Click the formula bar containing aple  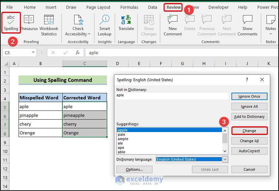(182, 53)
